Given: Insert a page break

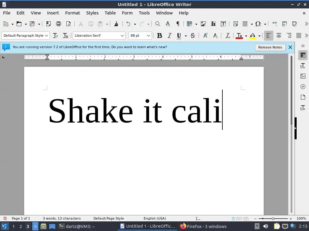Looking at the screenshot, I should pos(235,24).
